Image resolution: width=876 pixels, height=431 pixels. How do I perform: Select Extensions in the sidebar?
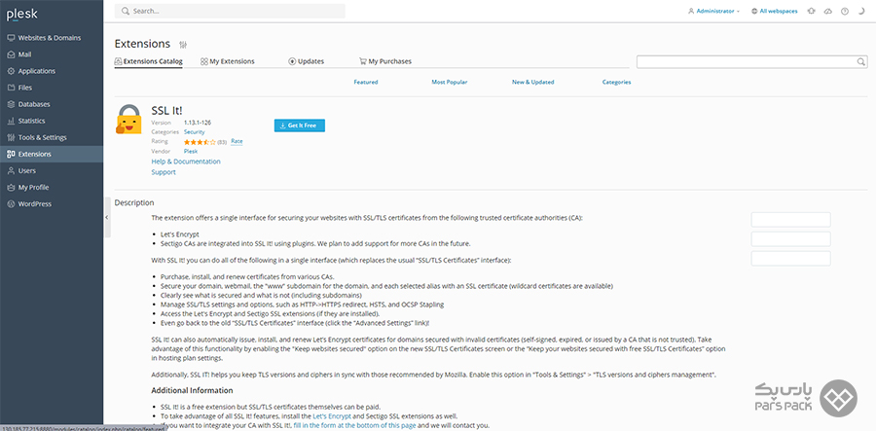(x=52, y=154)
